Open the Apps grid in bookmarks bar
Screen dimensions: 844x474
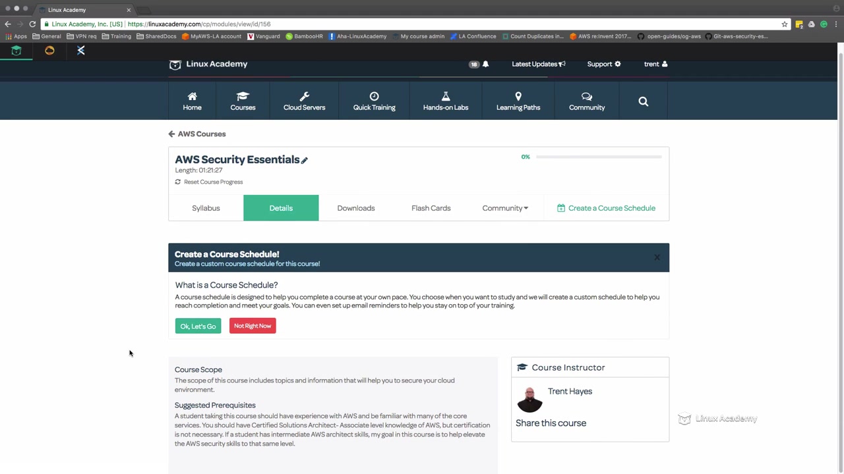pyautogui.click(x=16, y=36)
